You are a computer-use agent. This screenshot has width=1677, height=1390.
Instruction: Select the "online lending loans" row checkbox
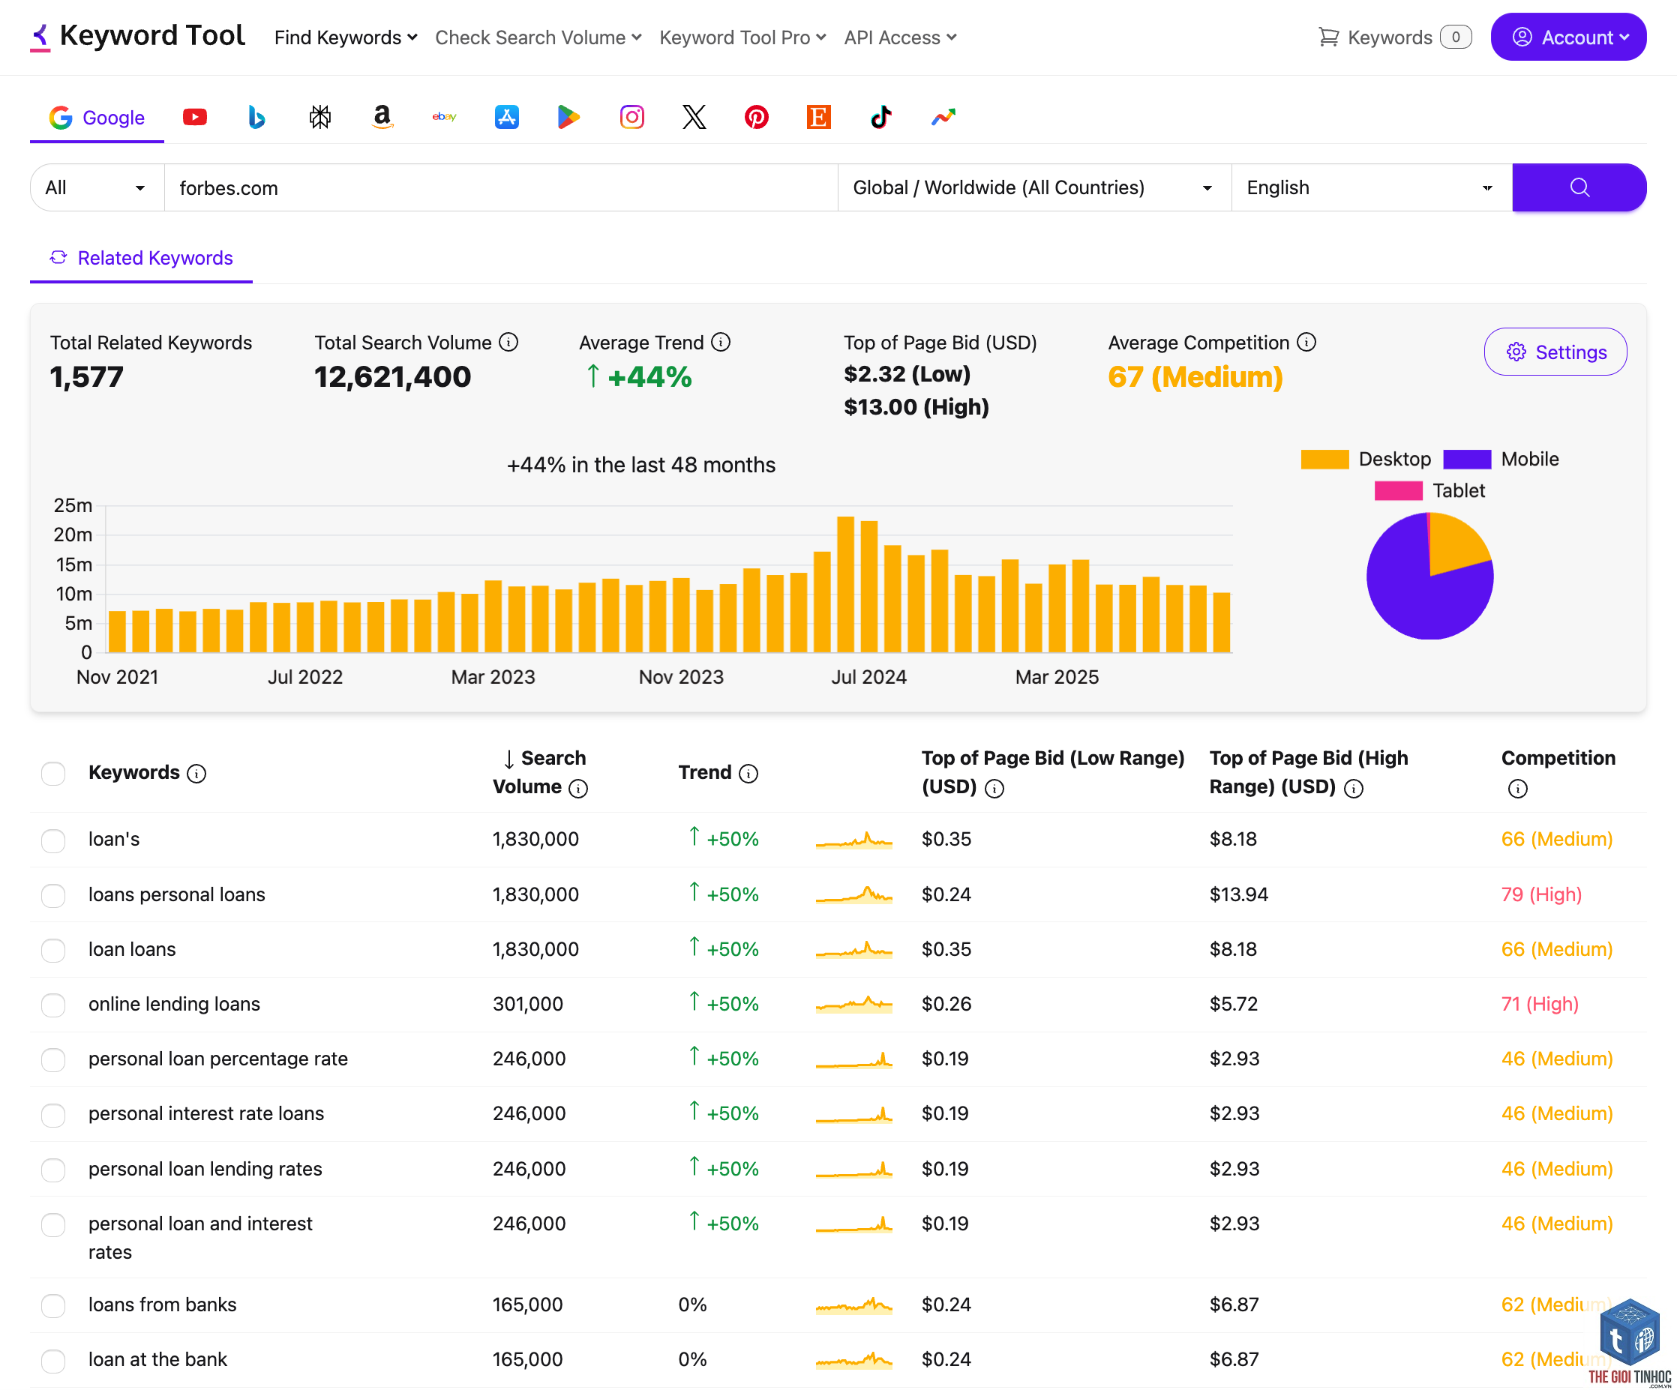tap(53, 1005)
